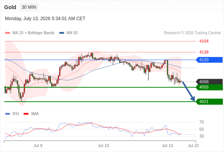
Task: Click the 4138 resistance level label
Action: pyautogui.click(x=204, y=52)
